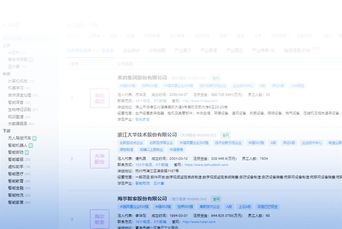
Task: Open the 大华股份 logo thumbnail
Action: (x=100, y=159)
